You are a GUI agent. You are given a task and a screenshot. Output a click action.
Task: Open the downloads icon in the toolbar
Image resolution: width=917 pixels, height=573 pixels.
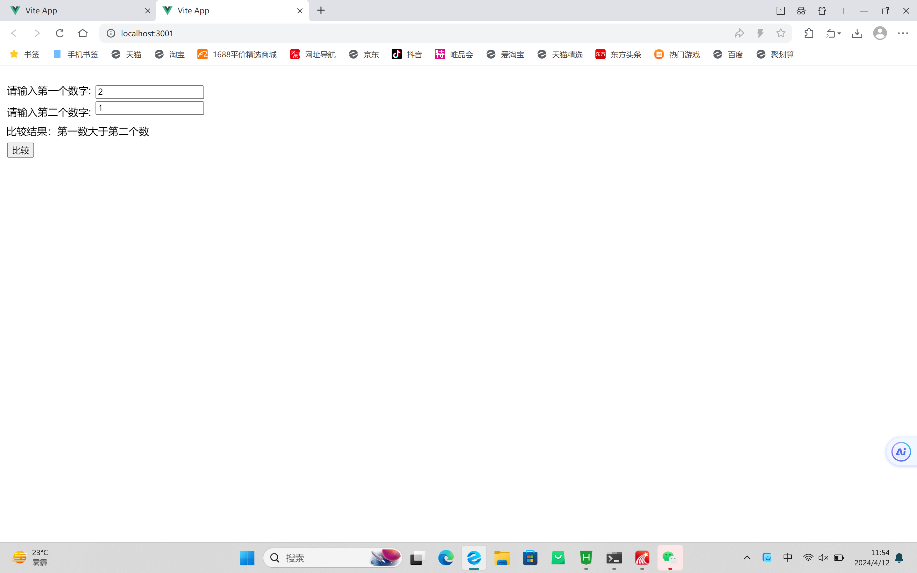coord(857,33)
